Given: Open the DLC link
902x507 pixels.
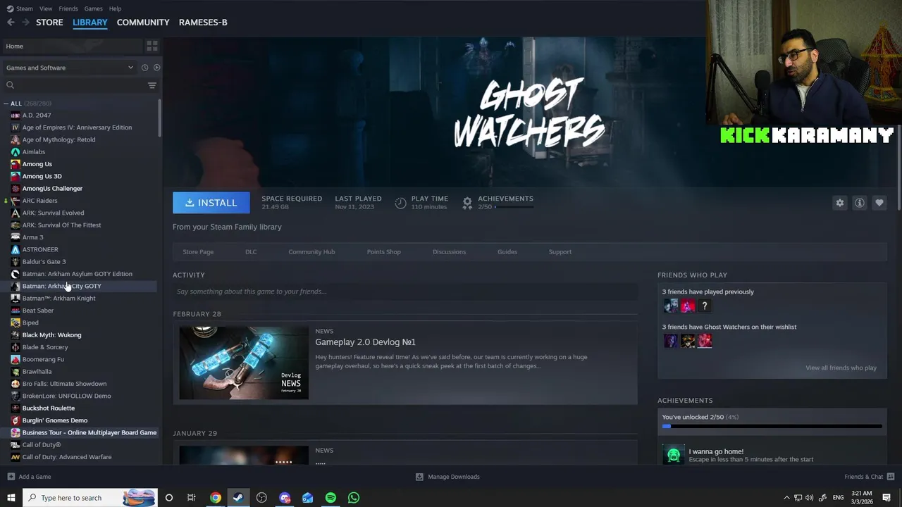Looking at the screenshot, I should tap(251, 252).
